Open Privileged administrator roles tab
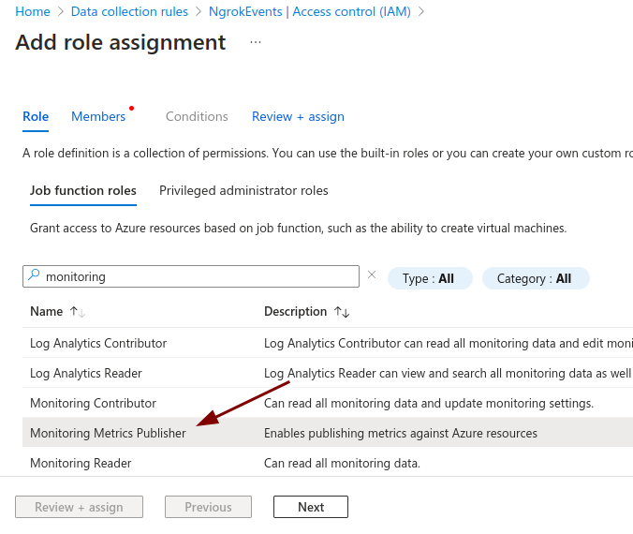 pyautogui.click(x=243, y=190)
